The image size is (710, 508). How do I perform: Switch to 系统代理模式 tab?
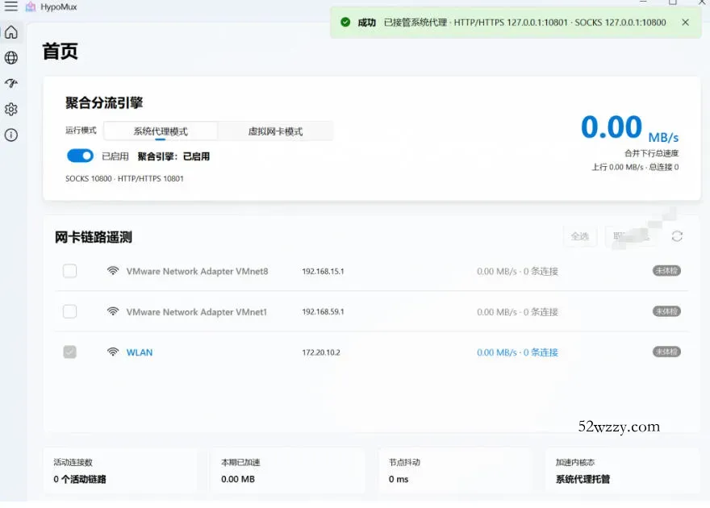(x=161, y=131)
